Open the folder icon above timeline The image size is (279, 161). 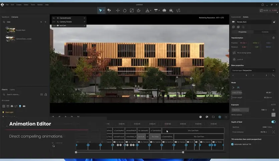(213, 117)
